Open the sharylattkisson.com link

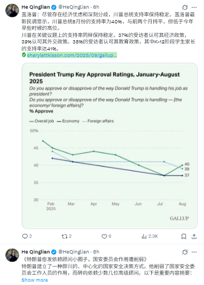pos(72,55)
